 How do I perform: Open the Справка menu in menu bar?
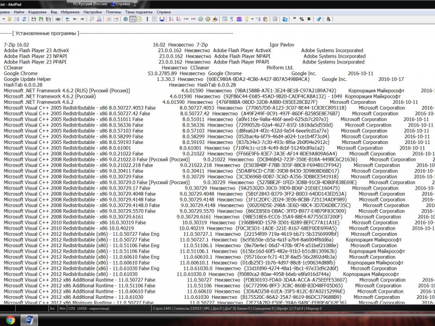pyautogui.click(x=164, y=12)
